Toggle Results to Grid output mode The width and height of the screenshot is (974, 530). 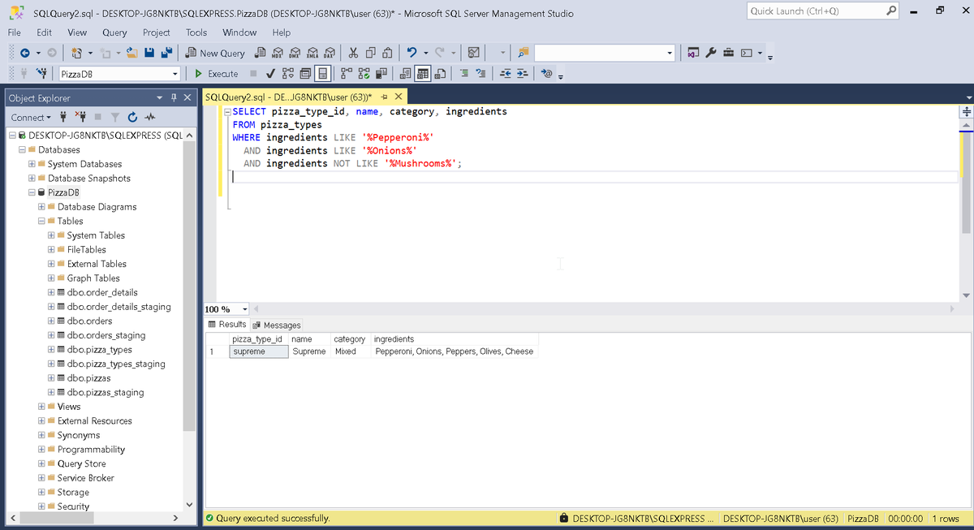422,74
